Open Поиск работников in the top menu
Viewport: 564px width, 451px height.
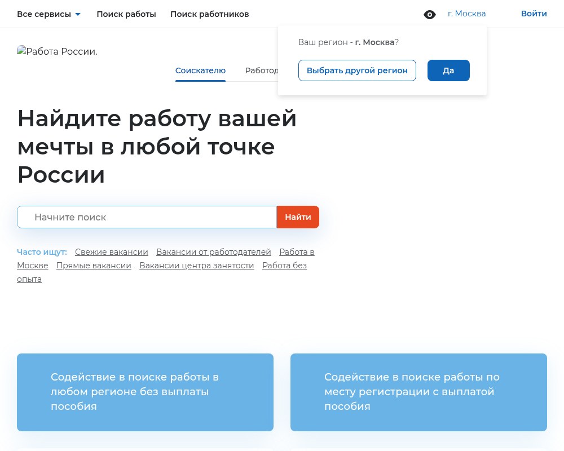point(209,14)
